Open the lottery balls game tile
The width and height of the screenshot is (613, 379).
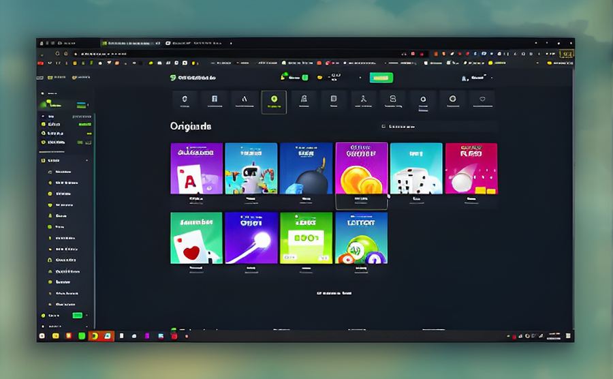(361, 238)
